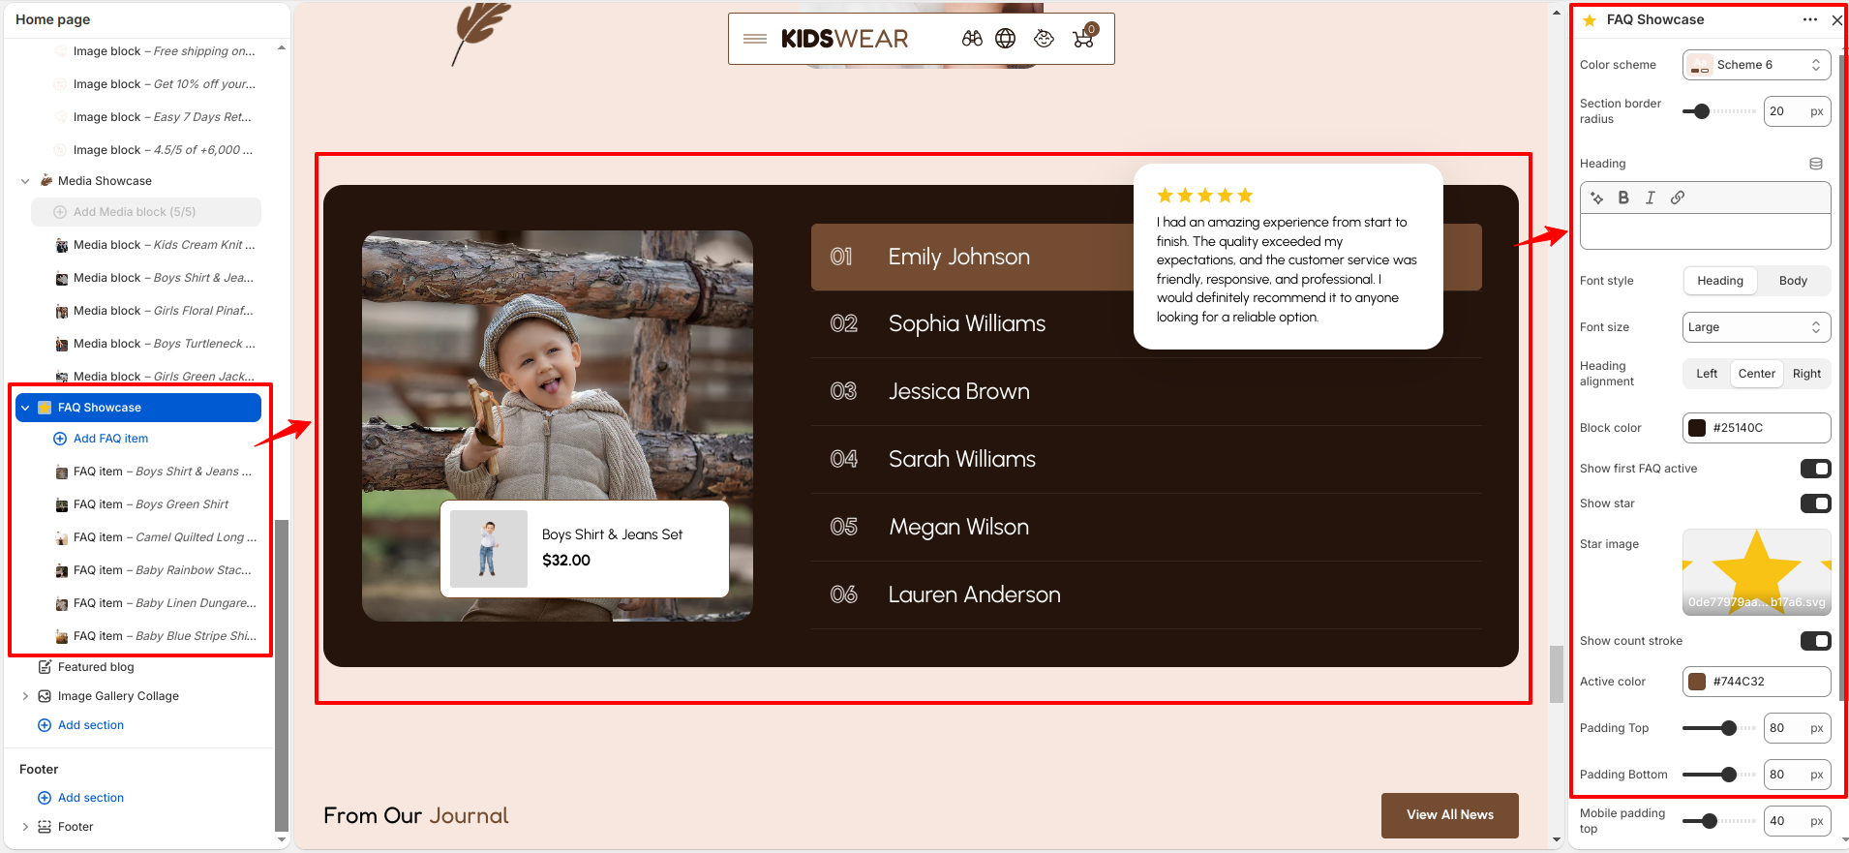This screenshot has width=1849, height=853.
Task: Click the globe language icon in the header
Action: (x=1006, y=38)
